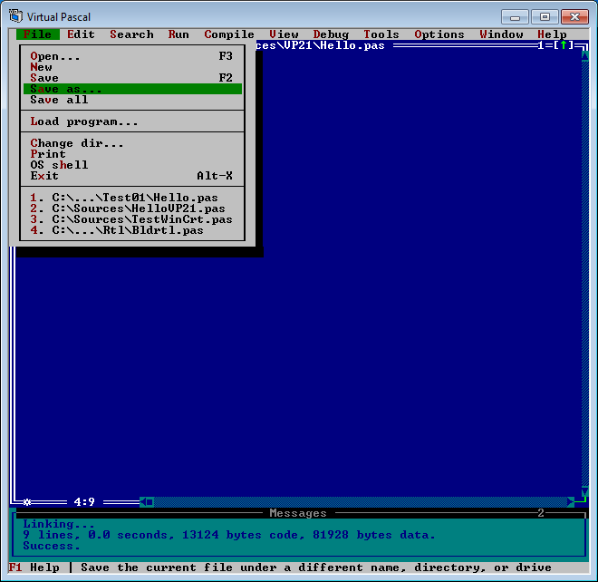Expand the Compile menu
This screenshot has width=598, height=582.
tap(229, 34)
